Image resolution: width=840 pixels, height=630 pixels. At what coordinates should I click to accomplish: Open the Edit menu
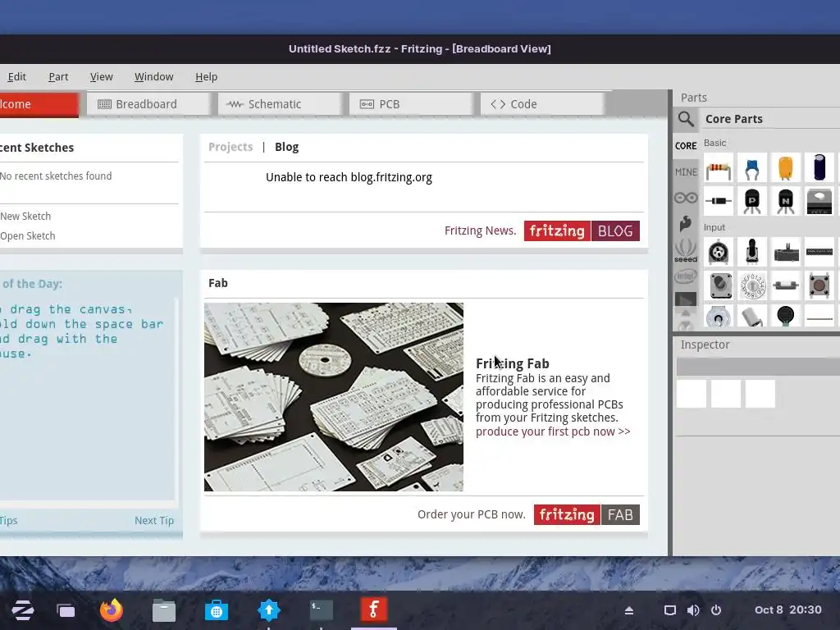point(16,76)
